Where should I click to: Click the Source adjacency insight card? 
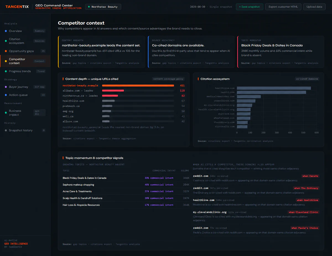coord(191,52)
